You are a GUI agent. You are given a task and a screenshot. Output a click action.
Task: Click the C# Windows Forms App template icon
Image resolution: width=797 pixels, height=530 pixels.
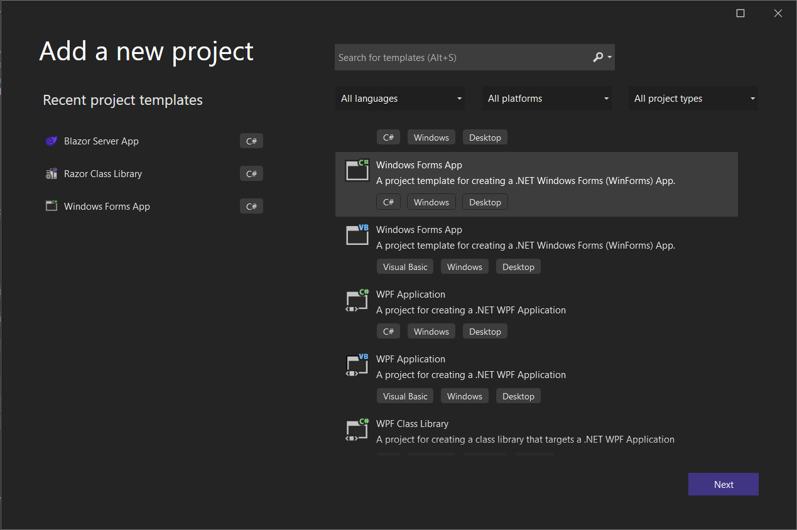coord(357,170)
